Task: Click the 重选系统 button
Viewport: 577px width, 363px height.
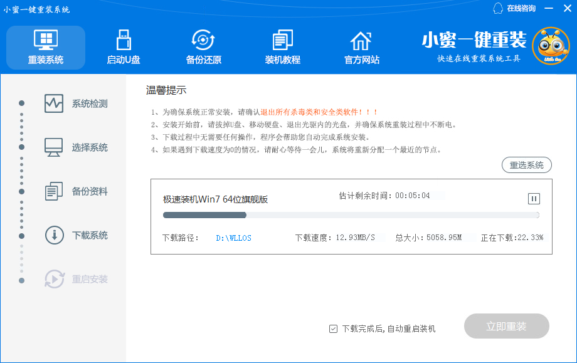Action: (526, 165)
